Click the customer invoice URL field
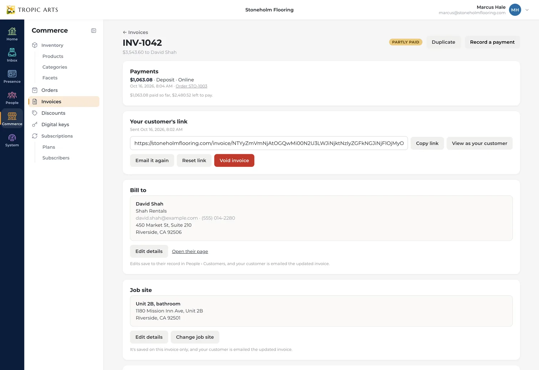Viewport: 539px width, 370px height. (269, 143)
